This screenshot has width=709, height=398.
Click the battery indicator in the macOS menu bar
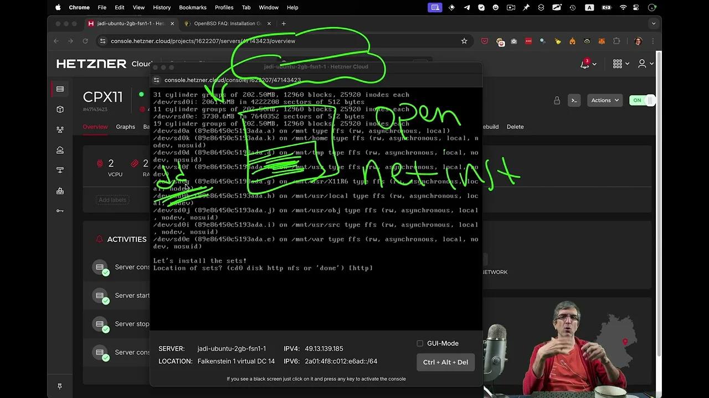[x=607, y=7]
